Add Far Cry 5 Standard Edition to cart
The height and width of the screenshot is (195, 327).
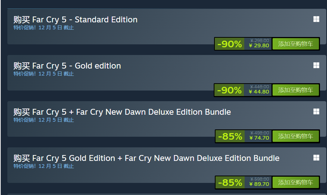point(296,44)
